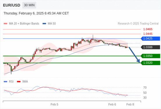Click the EUR/USD pair title
This screenshot has height=109, width=161.
(12, 5)
